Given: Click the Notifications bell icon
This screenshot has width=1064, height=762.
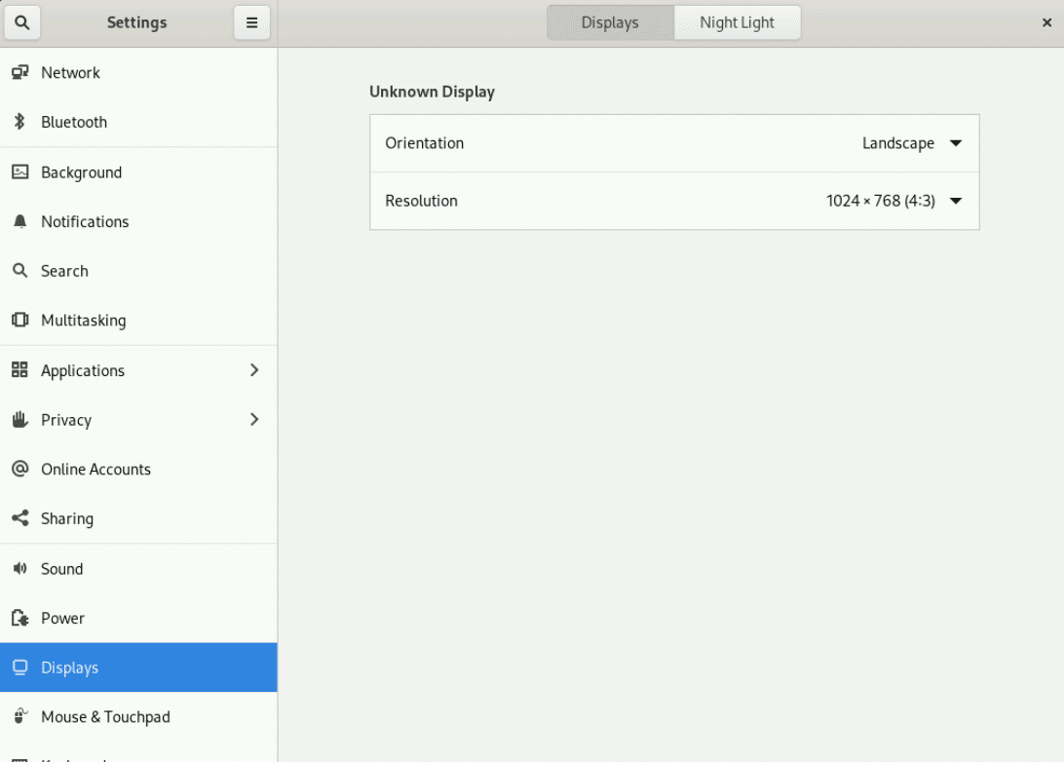Looking at the screenshot, I should 20,221.
